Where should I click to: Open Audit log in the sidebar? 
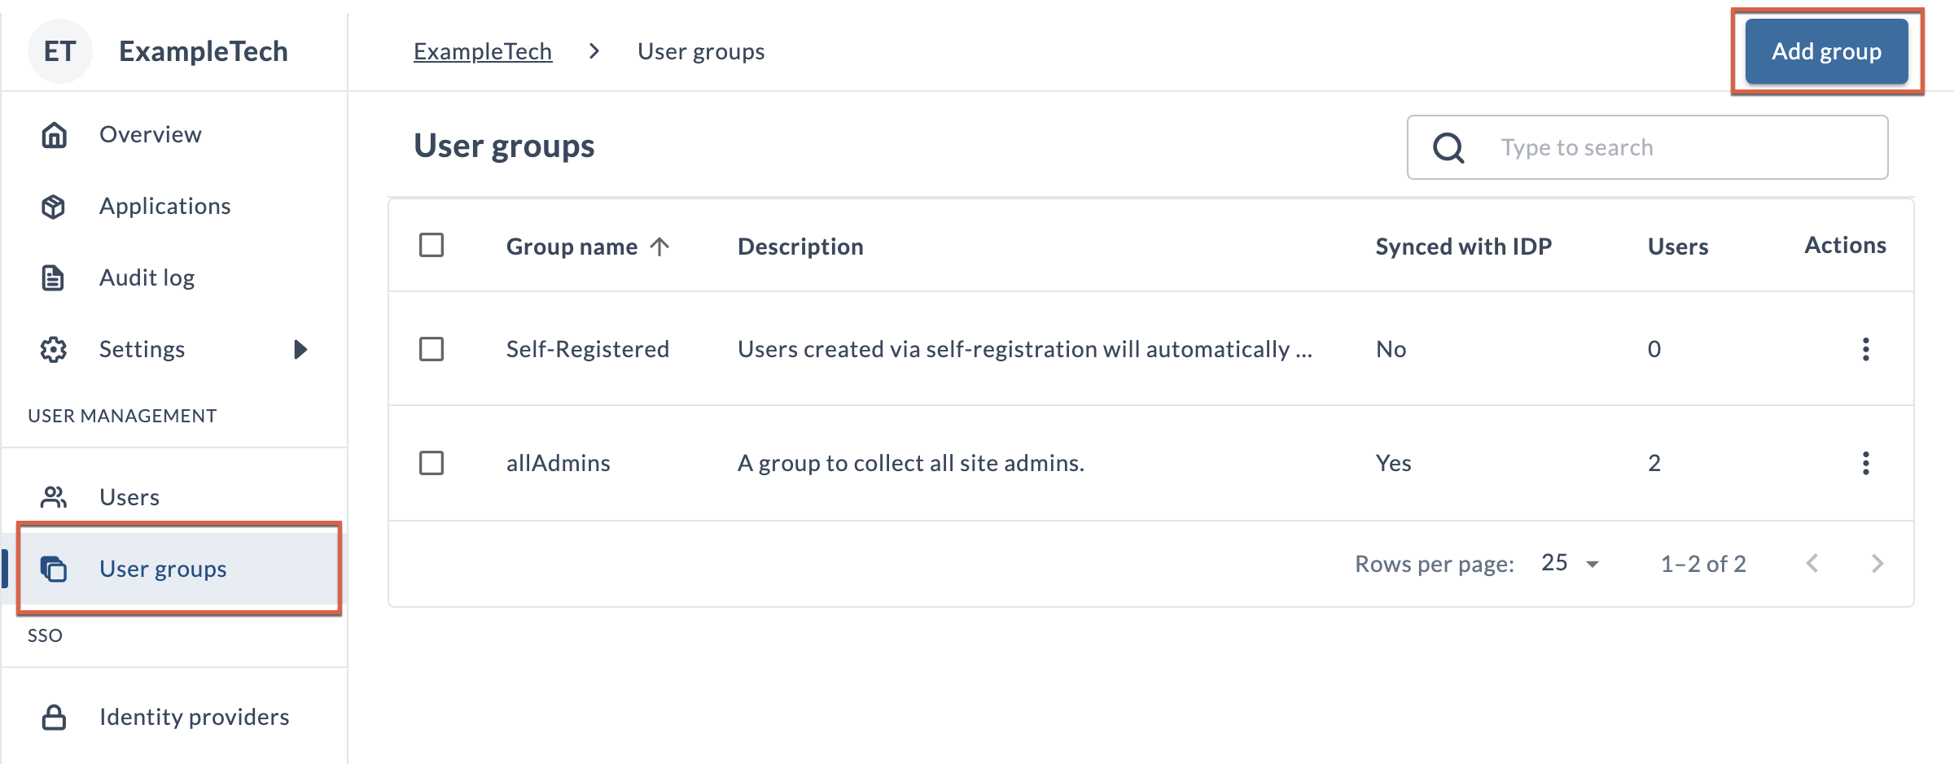(174, 278)
